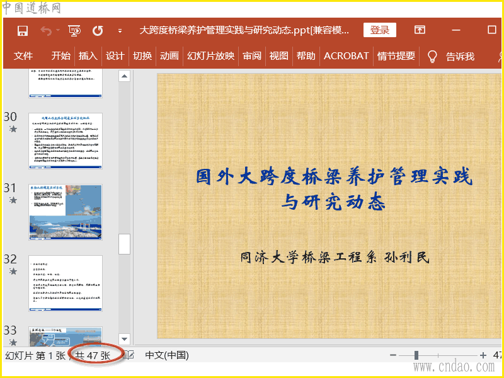Click the zoom slider handle

(x=416, y=355)
